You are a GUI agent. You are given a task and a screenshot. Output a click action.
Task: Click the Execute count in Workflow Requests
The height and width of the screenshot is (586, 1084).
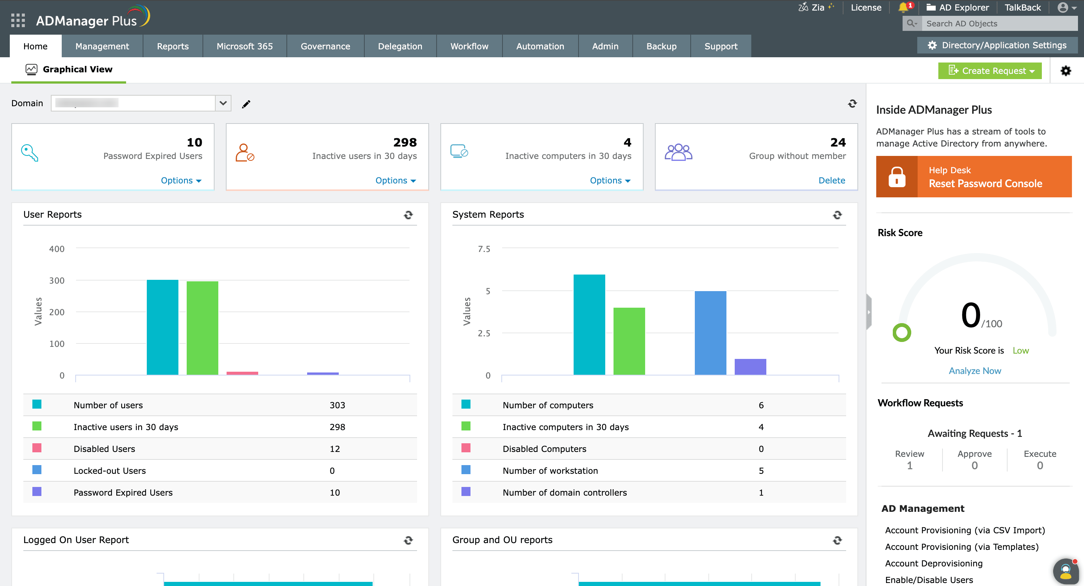[1040, 465]
